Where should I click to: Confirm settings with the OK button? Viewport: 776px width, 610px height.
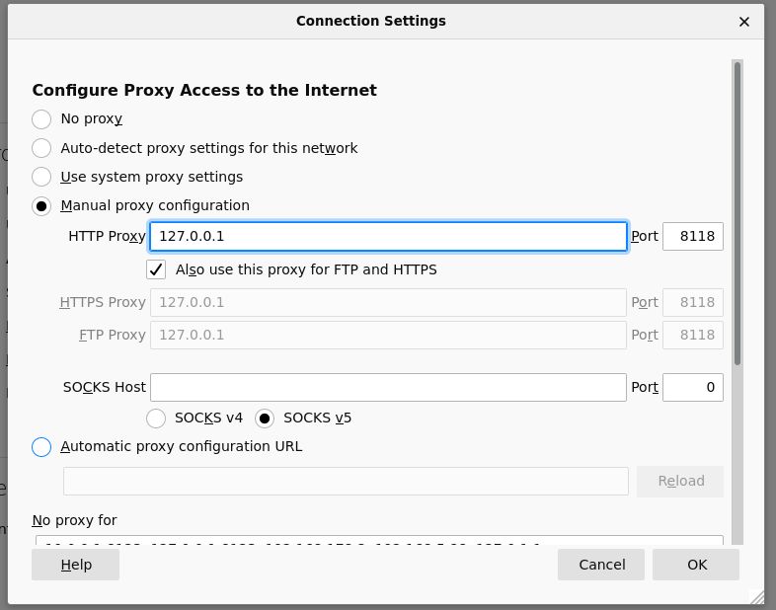[697, 565]
